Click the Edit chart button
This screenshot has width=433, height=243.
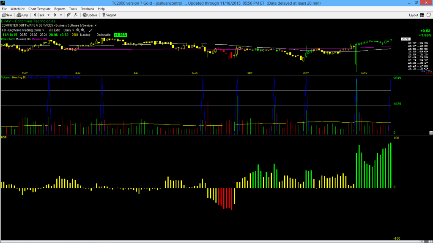pos(55,30)
